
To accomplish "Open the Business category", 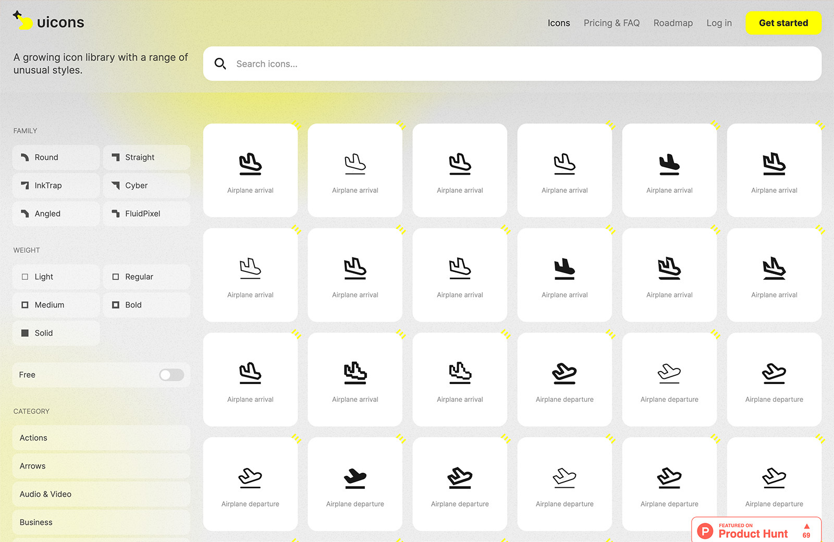I will [101, 522].
